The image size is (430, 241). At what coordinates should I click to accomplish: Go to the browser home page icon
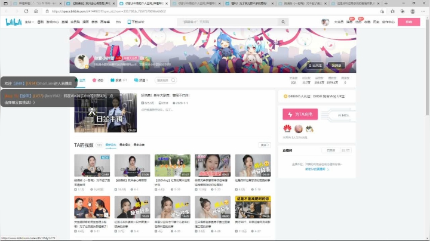(36, 11)
